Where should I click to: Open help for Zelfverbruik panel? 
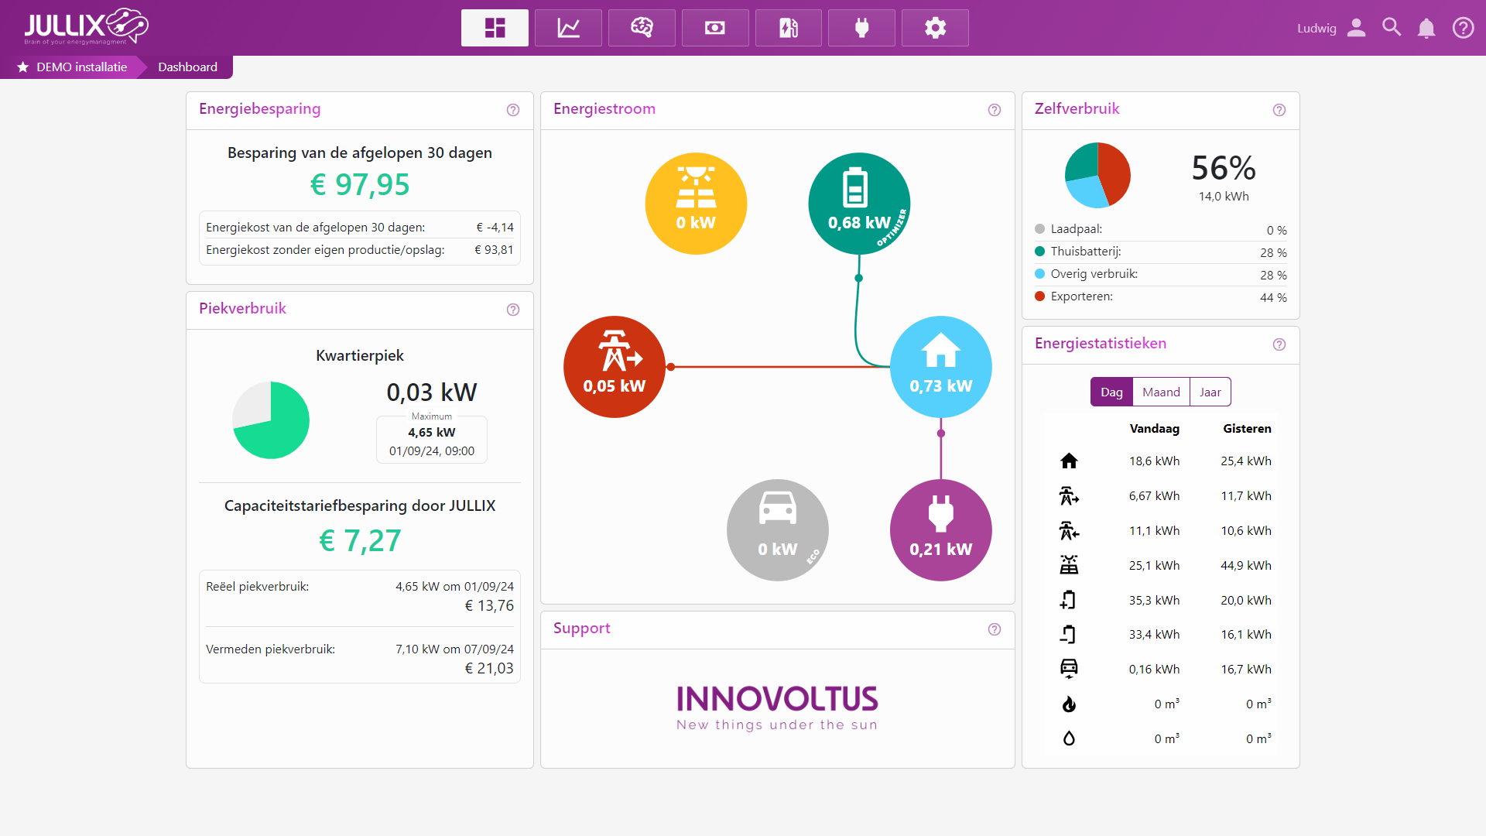click(x=1279, y=110)
